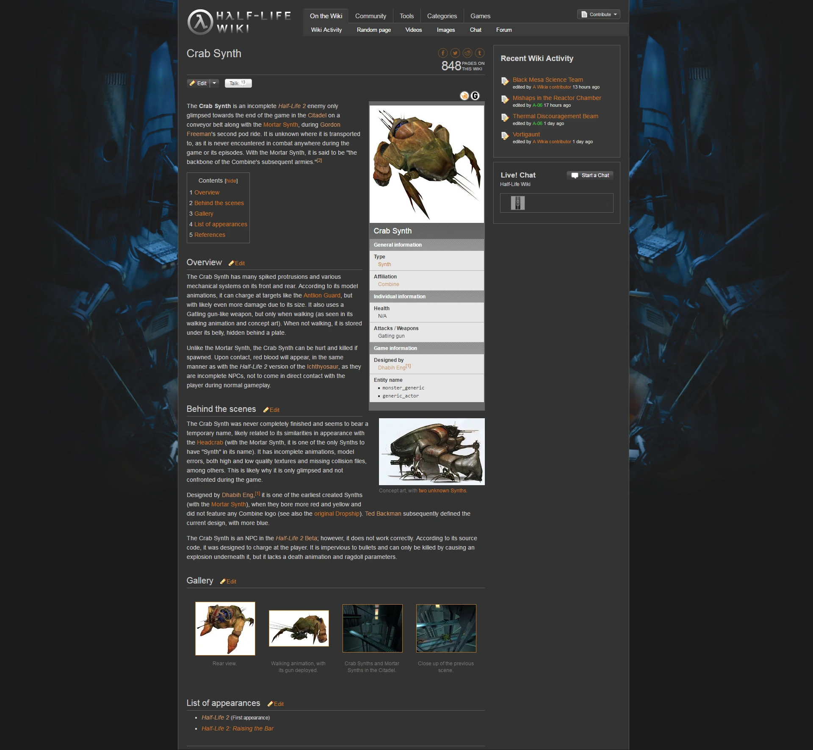Open the Community menu
This screenshot has height=750, width=813.
coord(371,16)
